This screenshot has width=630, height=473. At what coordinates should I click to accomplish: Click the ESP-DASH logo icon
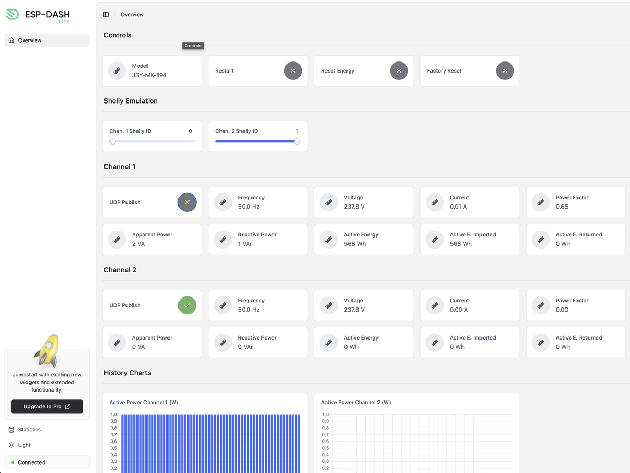pos(12,15)
